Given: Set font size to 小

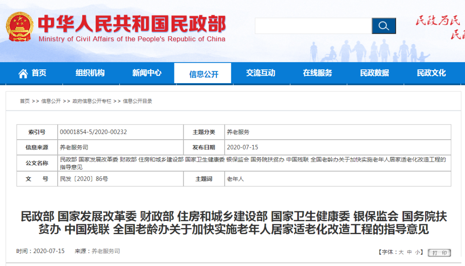Looking at the screenshot, I should point(418,252).
